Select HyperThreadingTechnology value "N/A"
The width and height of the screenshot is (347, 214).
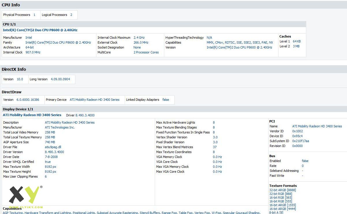(x=209, y=38)
